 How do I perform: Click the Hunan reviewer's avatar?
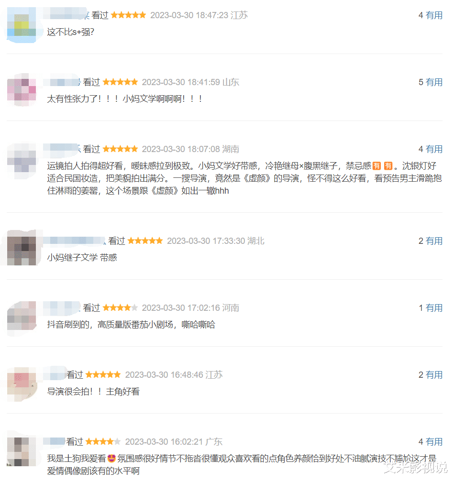pyautogui.click(x=22, y=161)
